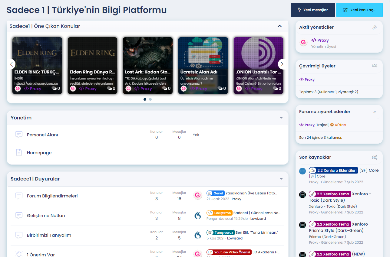
Task: Click the Xenforo Prisma Style resource icon
Action: (302, 225)
